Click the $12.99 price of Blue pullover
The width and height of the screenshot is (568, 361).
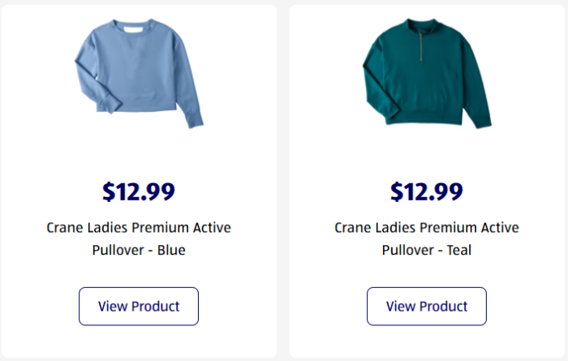(139, 191)
